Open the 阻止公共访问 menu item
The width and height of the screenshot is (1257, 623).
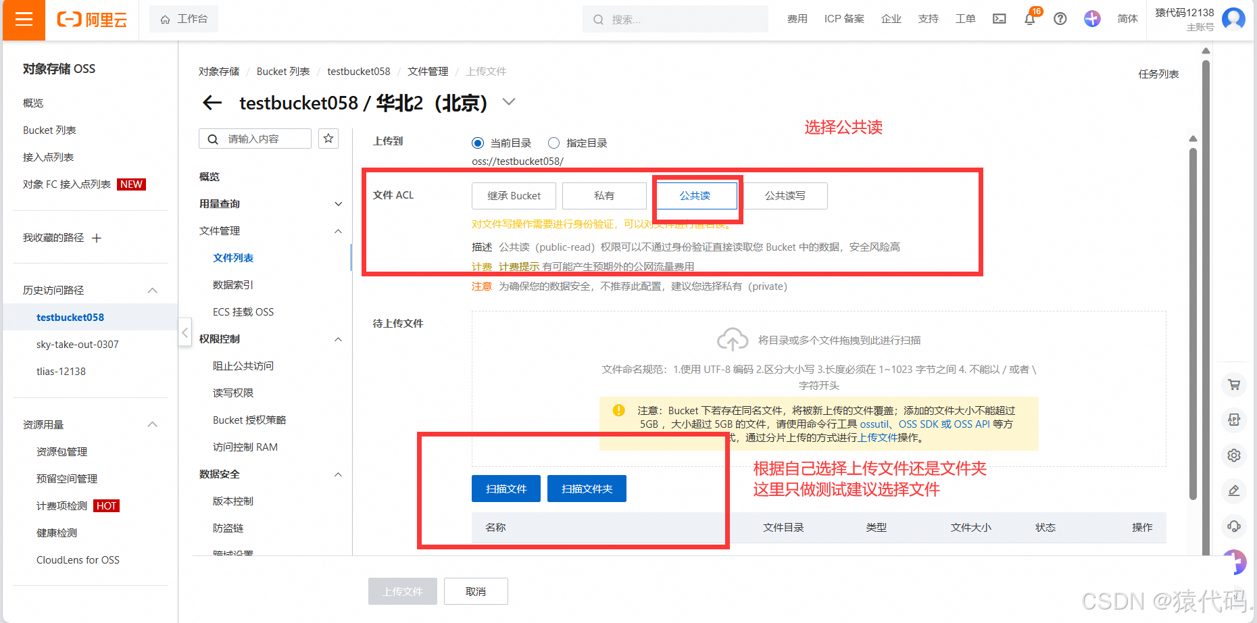click(x=243, y=366)
